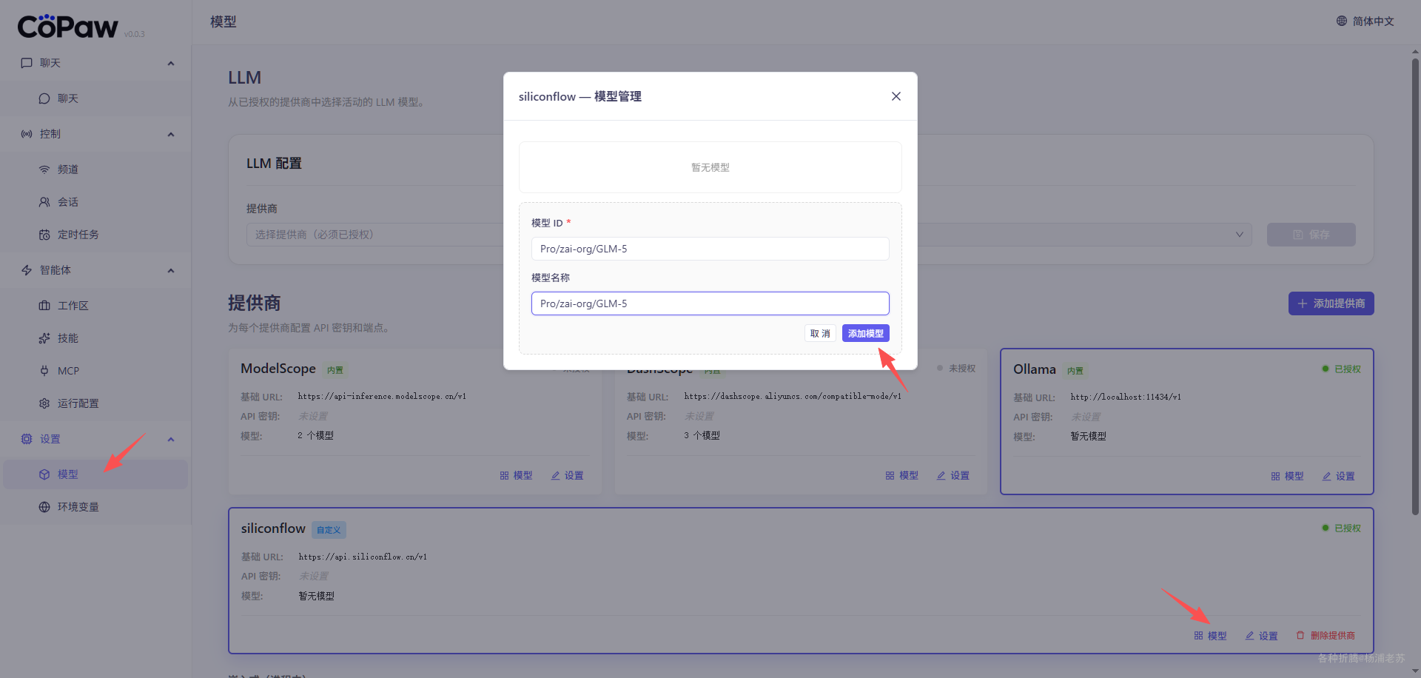Viewport: 1421px width, 678px height.
Task: Open 定时任务 scheduled tasks icon
Action: click(x=44, y=235)
